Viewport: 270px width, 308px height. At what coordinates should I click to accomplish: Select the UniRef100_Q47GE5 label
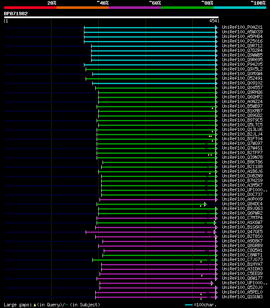tap(242, 232)
